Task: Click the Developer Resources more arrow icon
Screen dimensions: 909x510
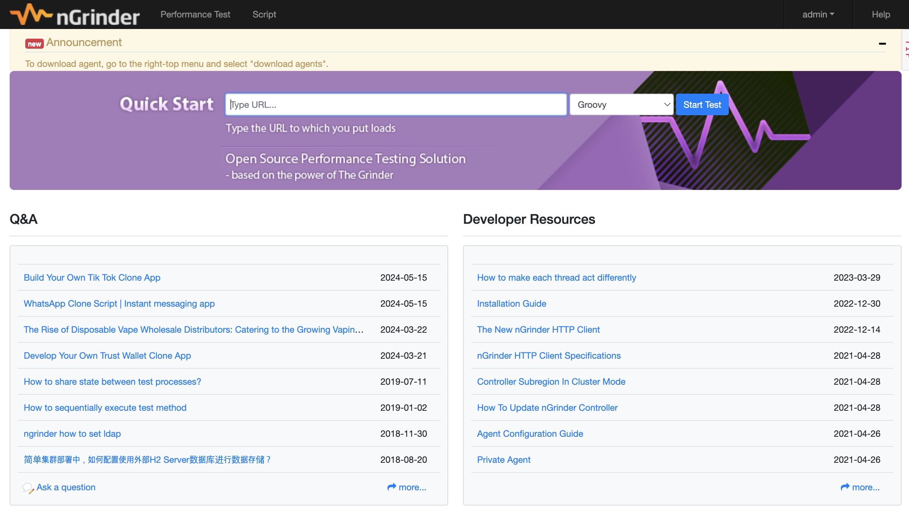Action: [845, 487]
